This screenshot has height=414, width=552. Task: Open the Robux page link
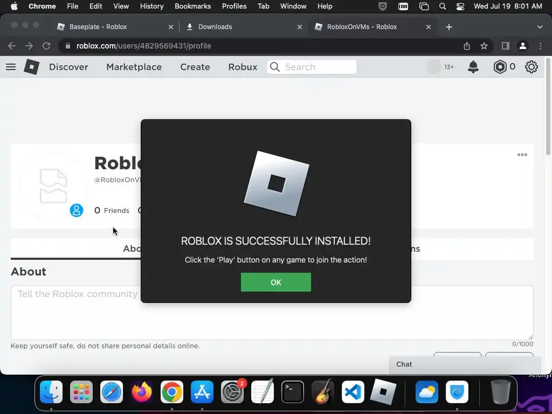coord(243,67)
